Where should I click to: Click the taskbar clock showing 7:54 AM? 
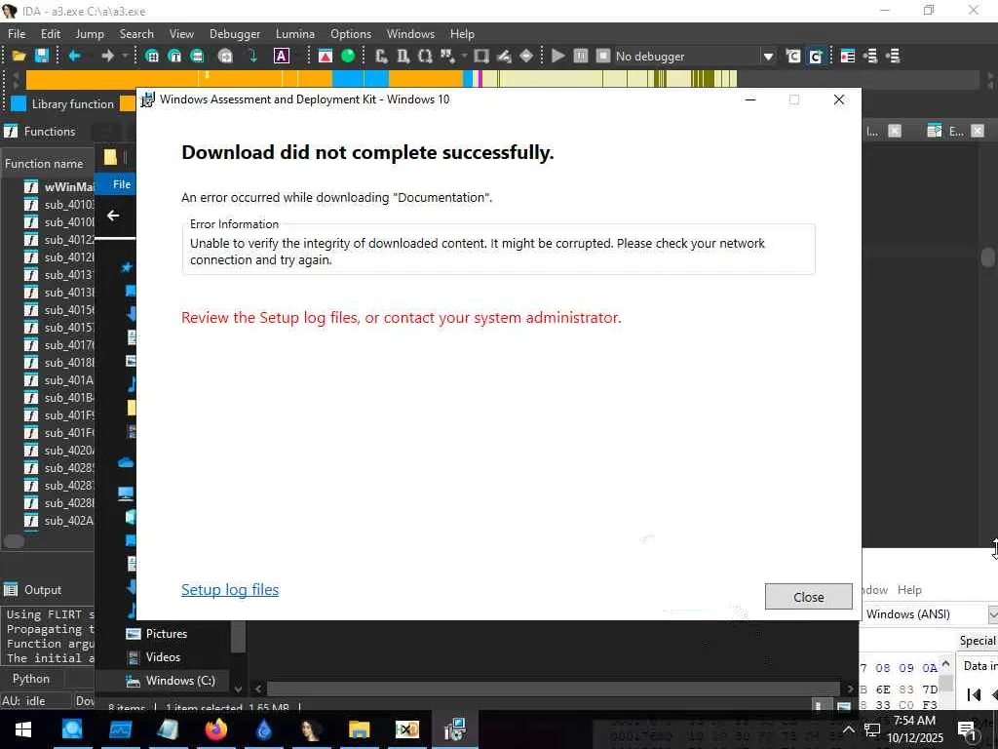pyautogui.click(x=914, y=729)
